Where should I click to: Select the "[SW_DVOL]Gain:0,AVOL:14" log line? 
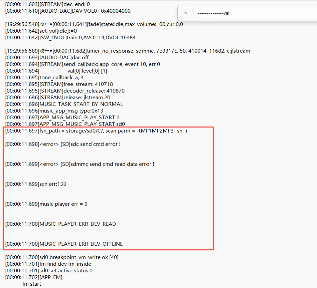[70, 38]
